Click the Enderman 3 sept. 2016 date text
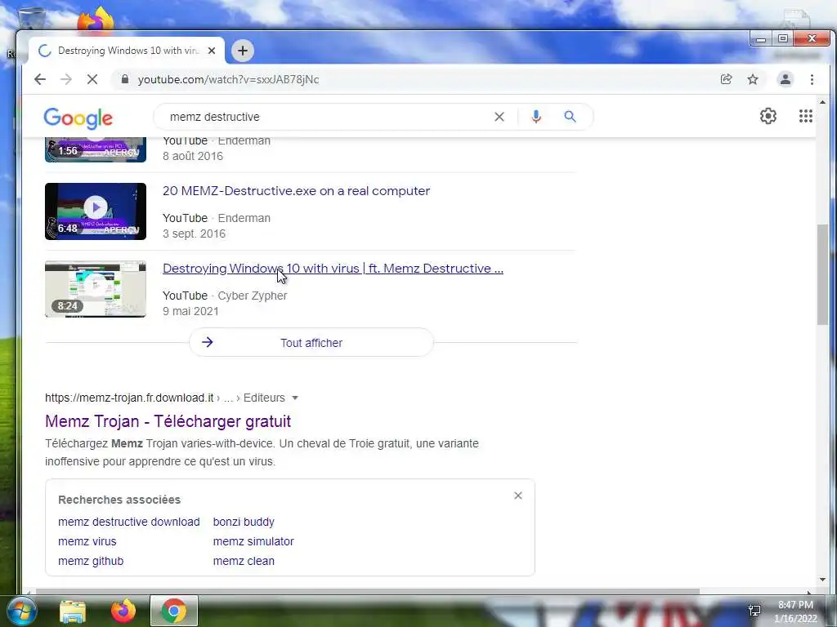The image size is (837, 627). pos(194,233)
